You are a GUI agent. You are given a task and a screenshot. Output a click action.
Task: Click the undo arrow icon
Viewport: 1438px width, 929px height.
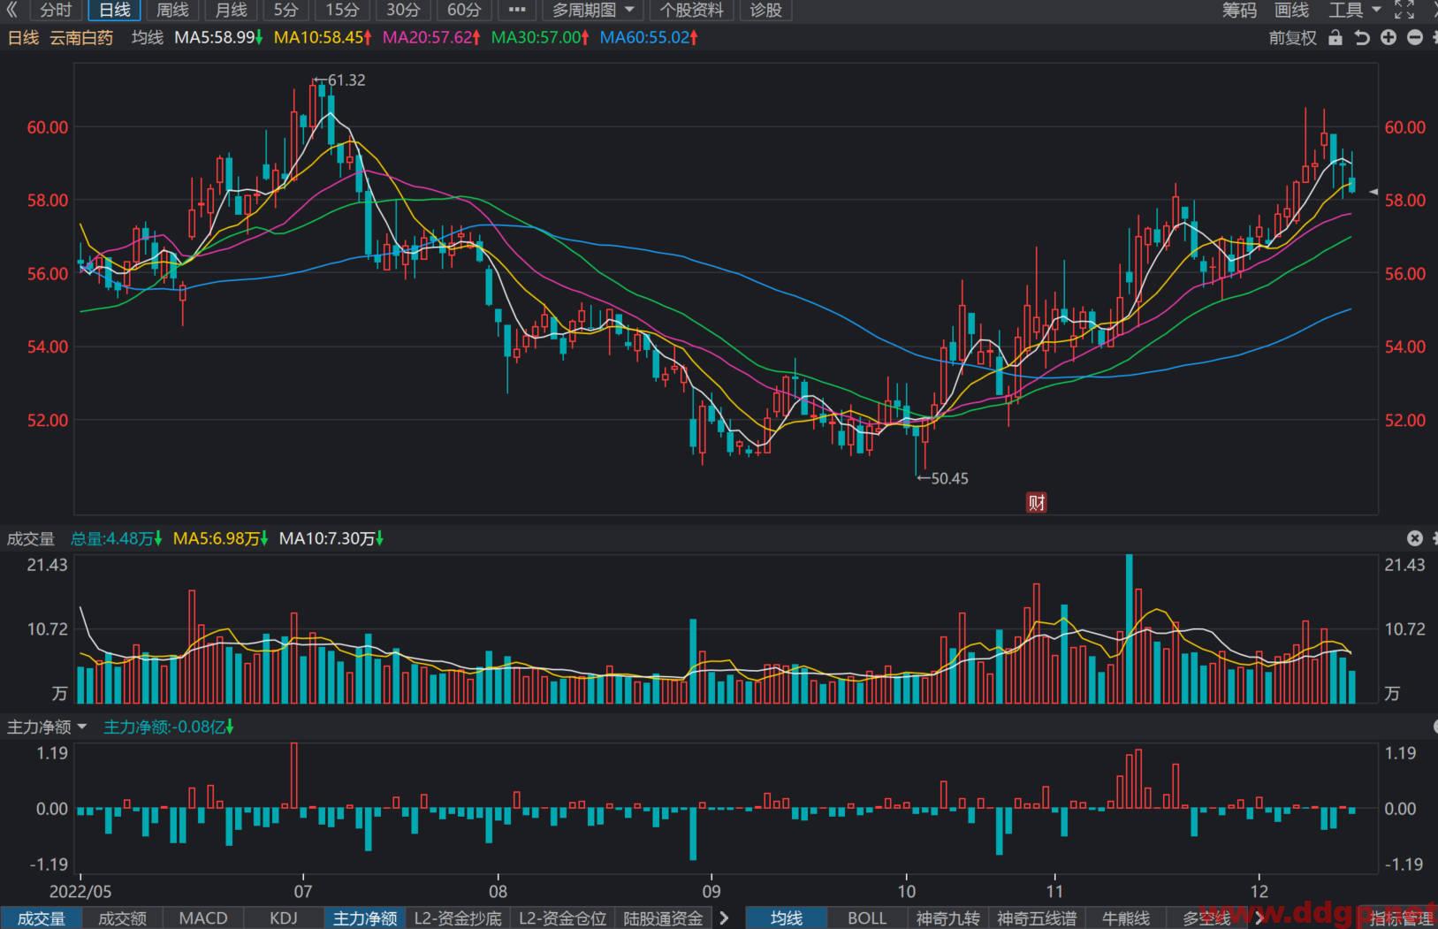pos(1362,38)
